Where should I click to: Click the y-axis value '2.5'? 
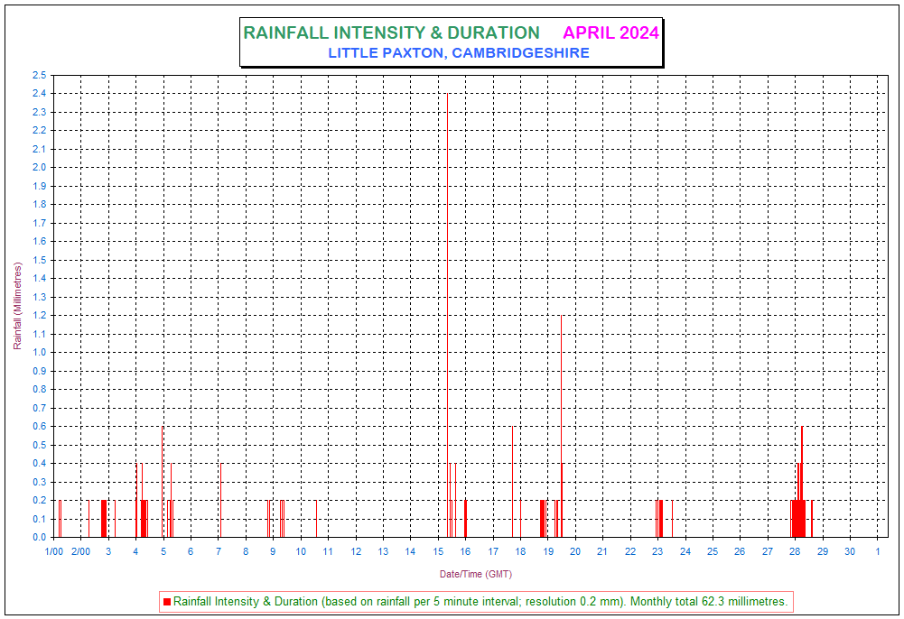pos(39,75)
